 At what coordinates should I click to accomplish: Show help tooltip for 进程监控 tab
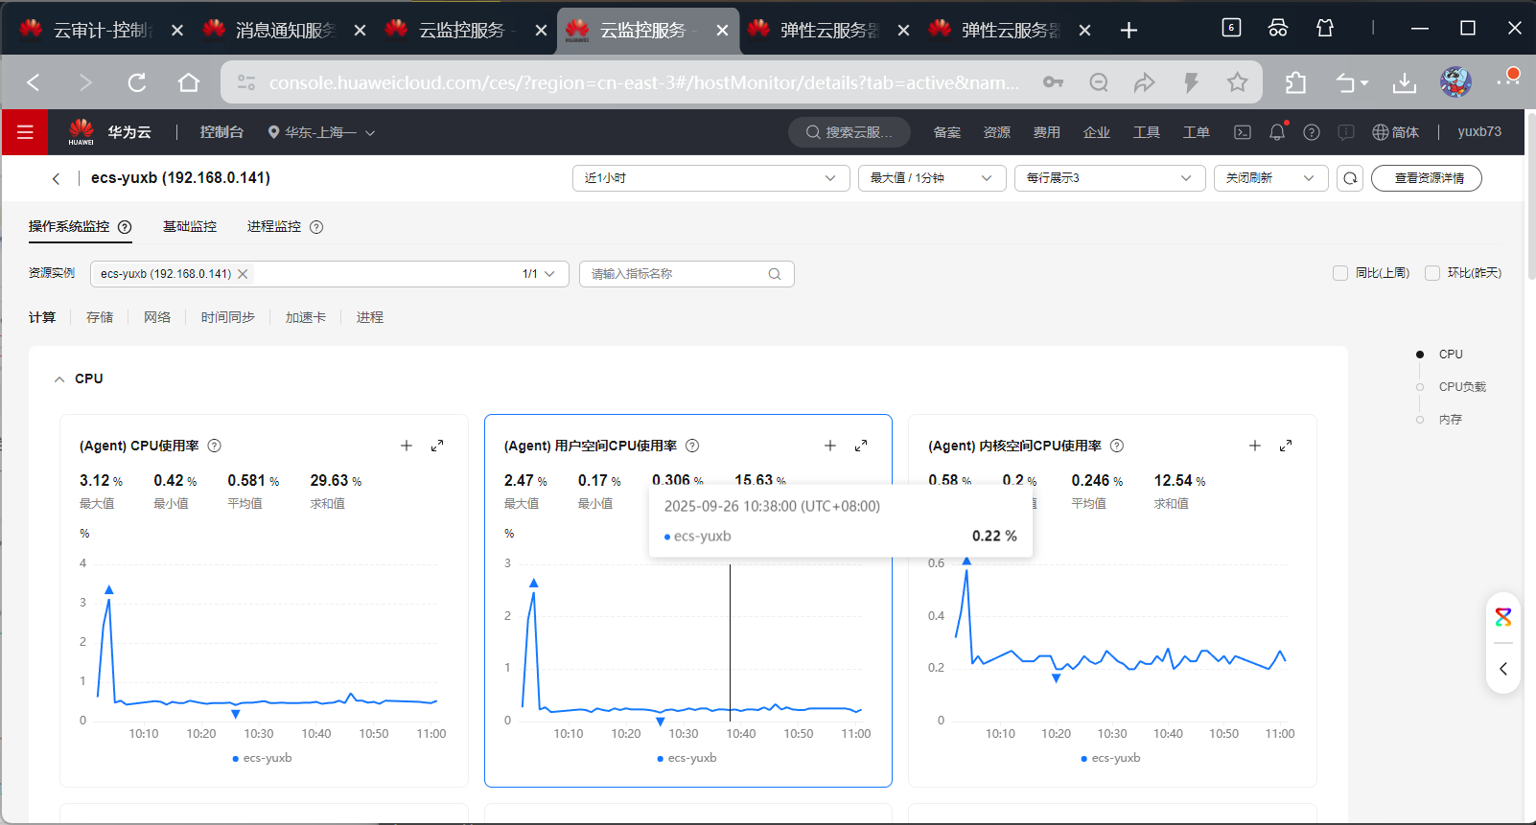[316, 227]
